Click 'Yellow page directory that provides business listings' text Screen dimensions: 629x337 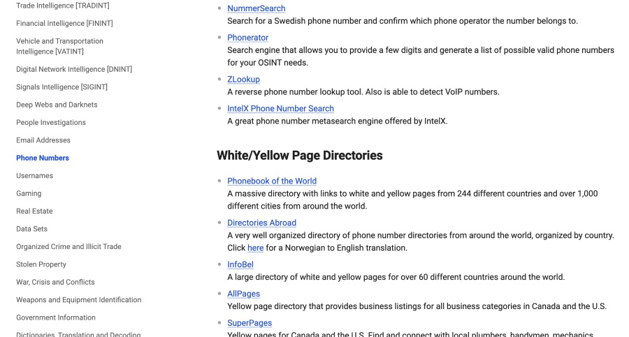point(417,306)
